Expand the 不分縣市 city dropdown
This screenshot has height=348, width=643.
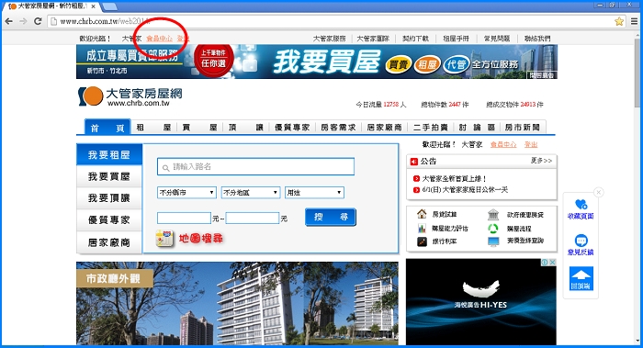coord(186,192)
